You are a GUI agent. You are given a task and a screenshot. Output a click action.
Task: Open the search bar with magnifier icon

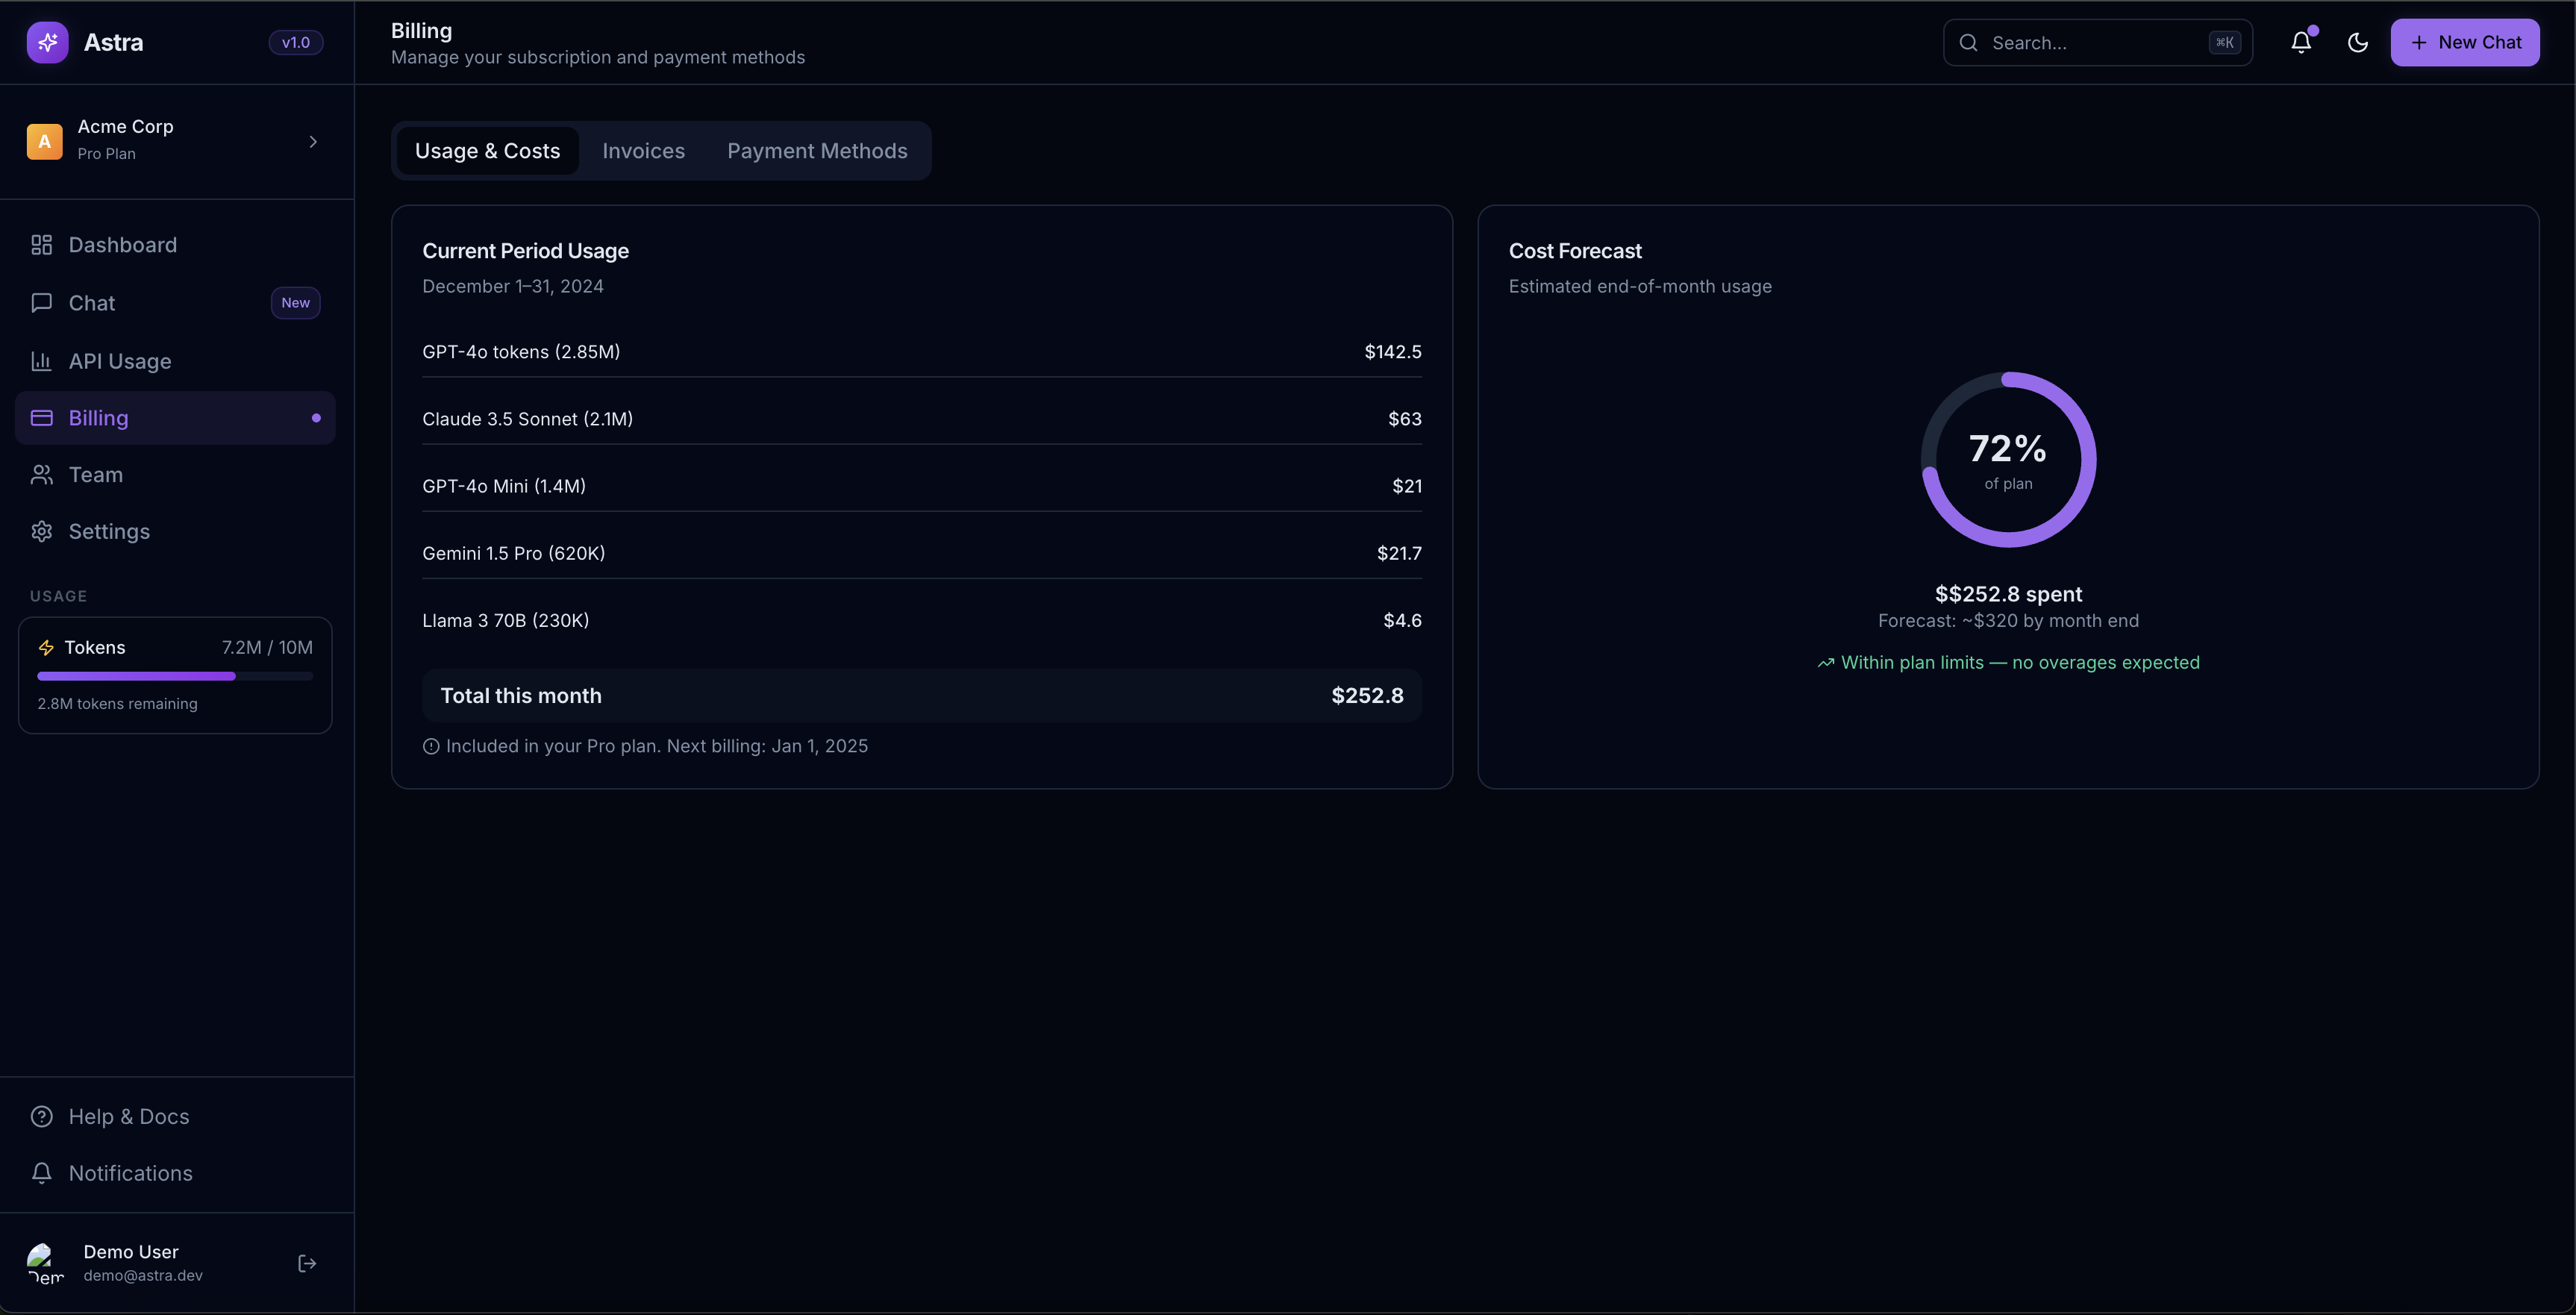tap(2097, 42)
